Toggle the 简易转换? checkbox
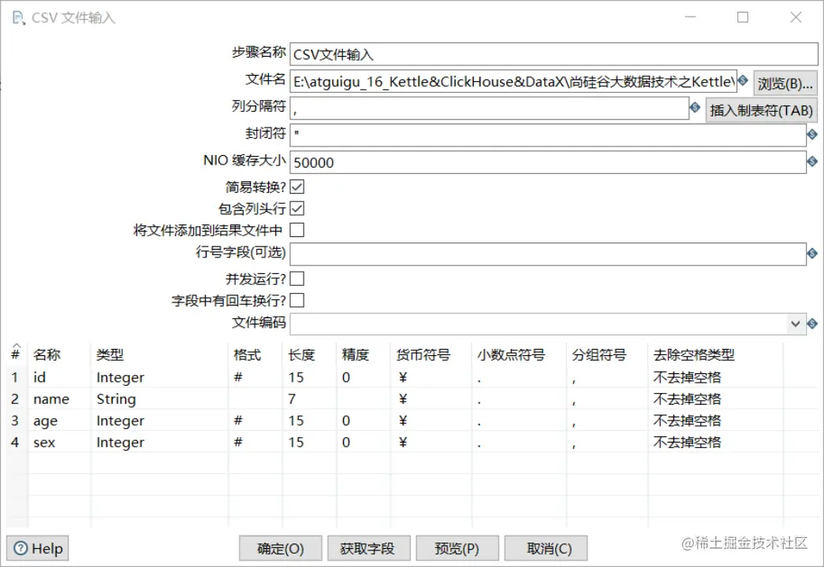The width and height of the screenshot is (824, 567). click(297, 187)
